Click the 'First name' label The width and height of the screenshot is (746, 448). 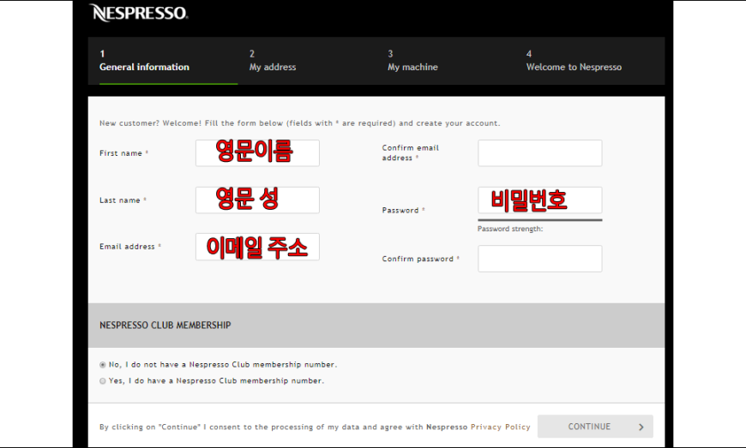(123, 153)
